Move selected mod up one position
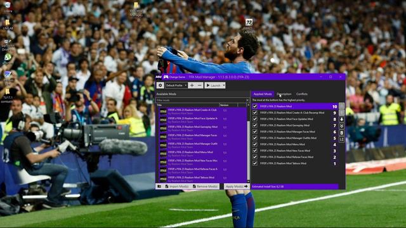The height and width of the screenshot is (228, 406). 342,113
